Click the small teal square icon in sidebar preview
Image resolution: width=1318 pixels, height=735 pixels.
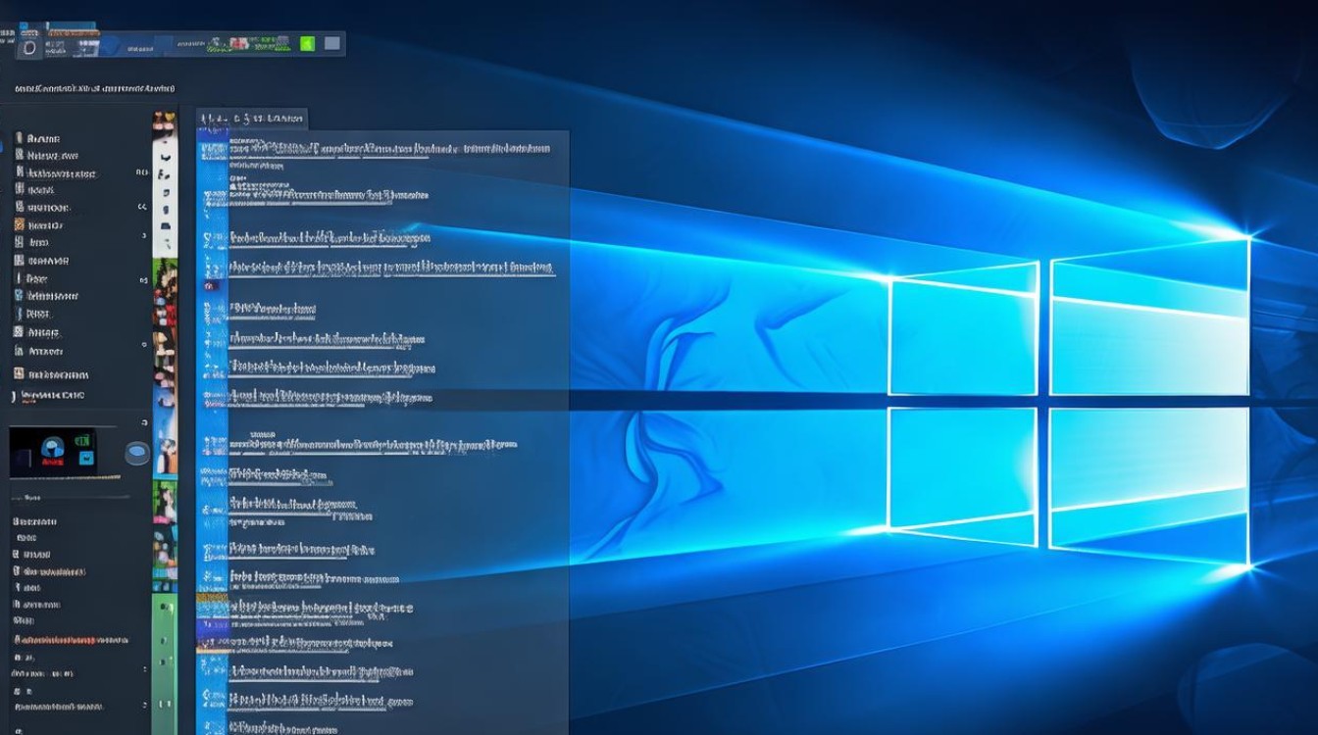[x=86, y=458]
